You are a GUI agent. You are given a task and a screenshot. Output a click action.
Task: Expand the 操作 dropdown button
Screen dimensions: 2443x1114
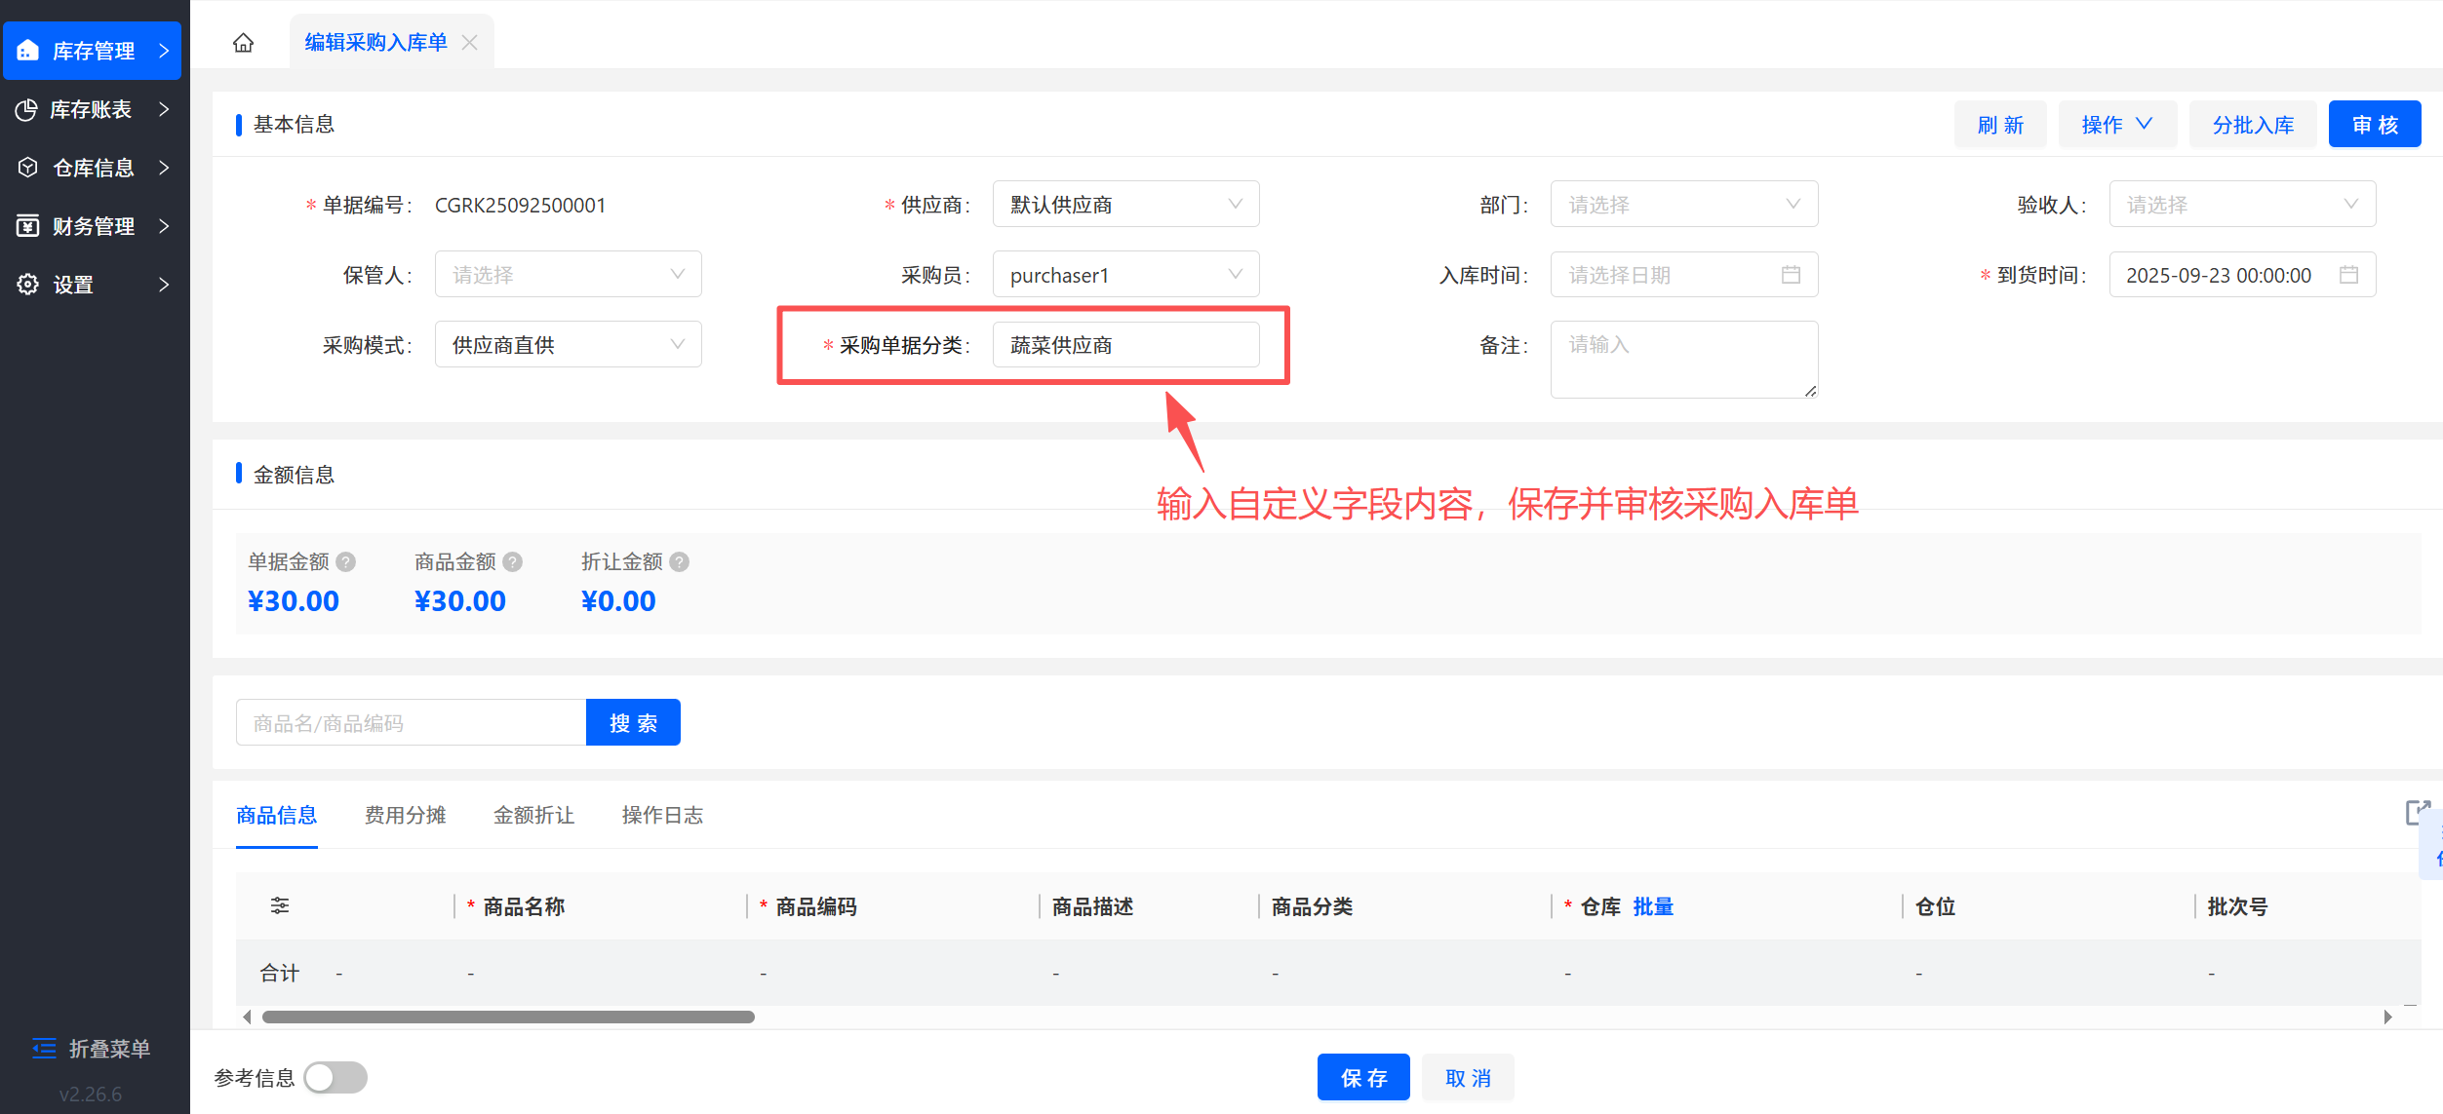[2116, 125]
